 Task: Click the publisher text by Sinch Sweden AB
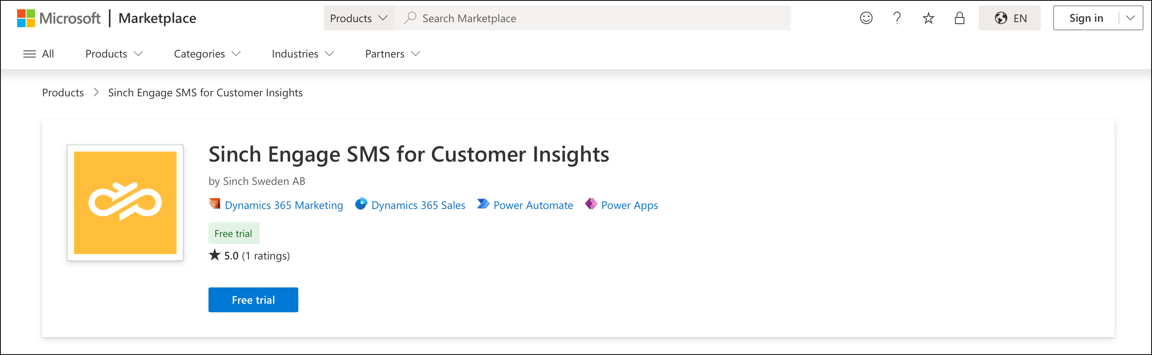tap(257, 181)
